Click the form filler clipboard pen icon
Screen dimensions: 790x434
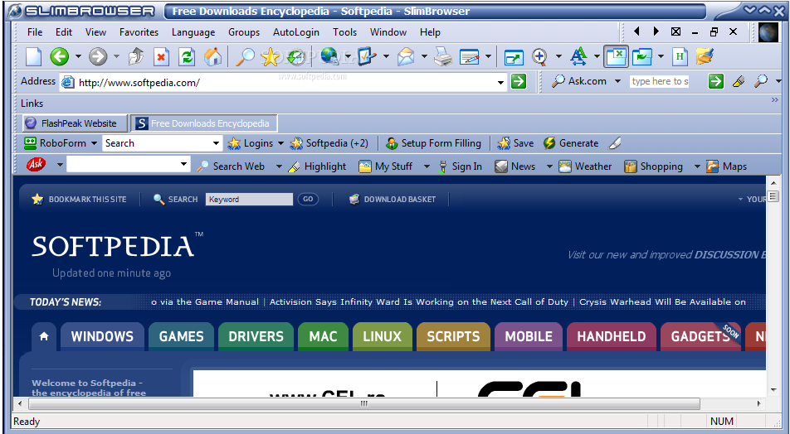point(367,56)
